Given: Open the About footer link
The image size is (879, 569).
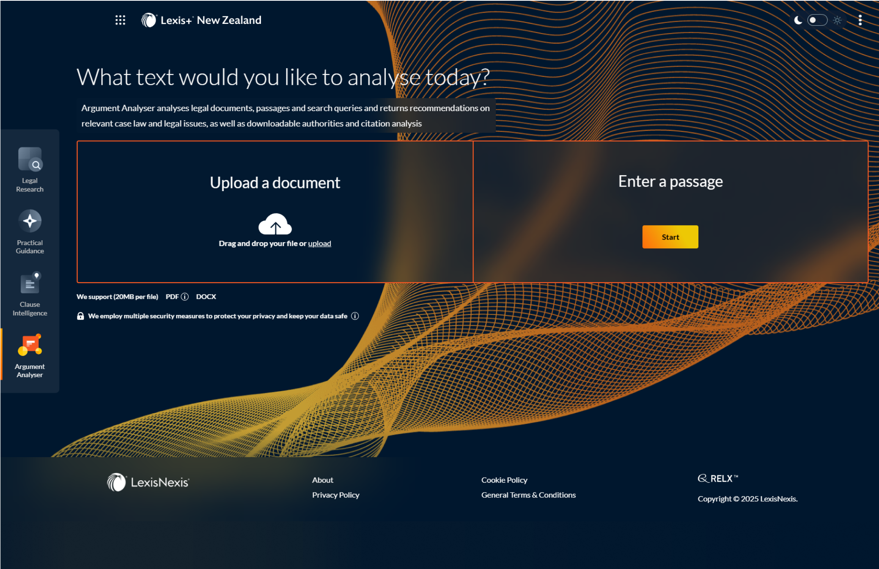Looking at the screenshot, I should [322, 480].
